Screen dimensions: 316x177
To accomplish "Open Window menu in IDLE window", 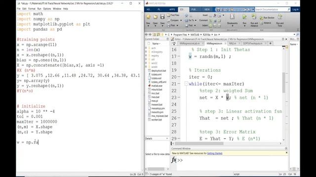I will [57, 9].
